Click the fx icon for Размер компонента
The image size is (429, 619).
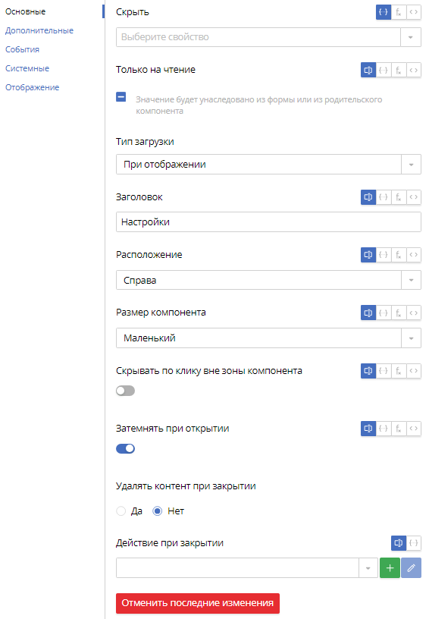[398, 313]
